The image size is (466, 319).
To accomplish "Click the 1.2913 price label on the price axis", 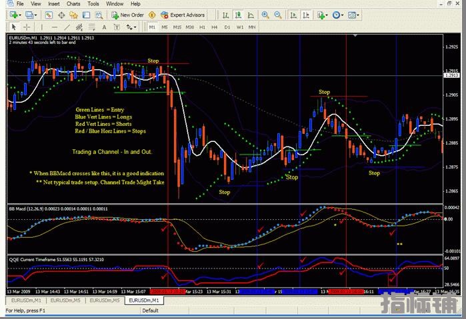I will [451, 75].
